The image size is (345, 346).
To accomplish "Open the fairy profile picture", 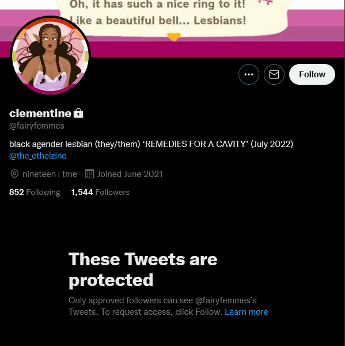I will coord(51,55).
